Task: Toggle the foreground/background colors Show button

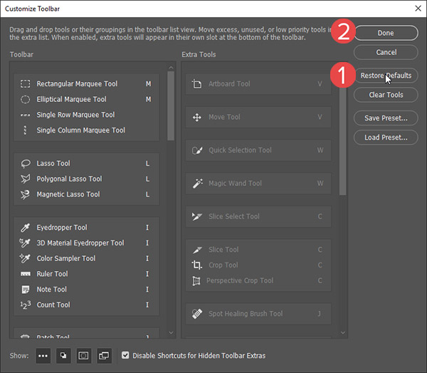Action: point(63,355)
